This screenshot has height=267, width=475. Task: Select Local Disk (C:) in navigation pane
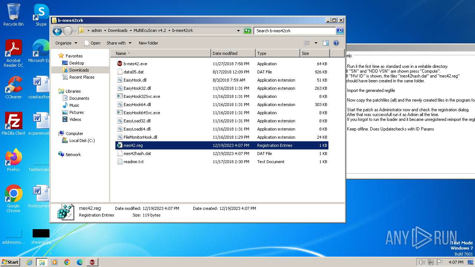82,141
